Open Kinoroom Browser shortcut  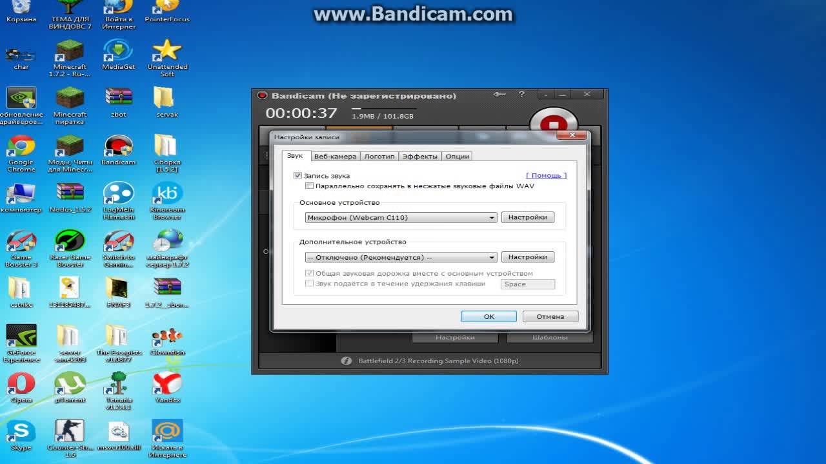pos(167,202)
